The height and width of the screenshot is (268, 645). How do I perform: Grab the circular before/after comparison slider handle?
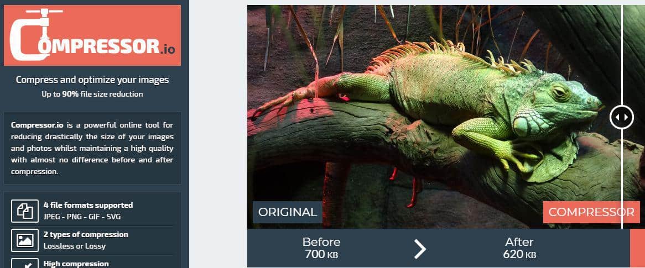click(x=622, y=117)
